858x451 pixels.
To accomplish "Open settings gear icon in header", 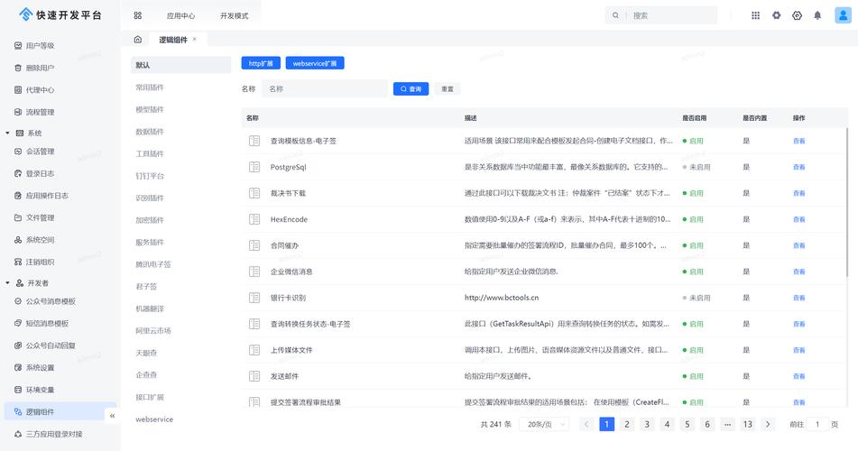I will tap(777, 15).
